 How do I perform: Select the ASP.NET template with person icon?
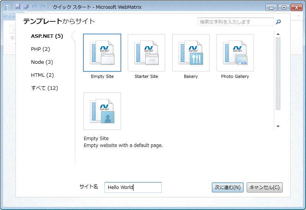(x=102, y=111)
